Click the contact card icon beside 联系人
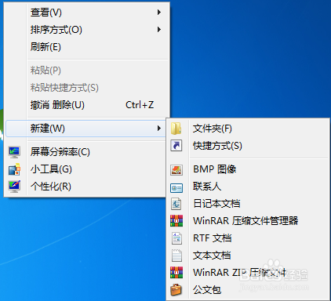 [176, 188]
